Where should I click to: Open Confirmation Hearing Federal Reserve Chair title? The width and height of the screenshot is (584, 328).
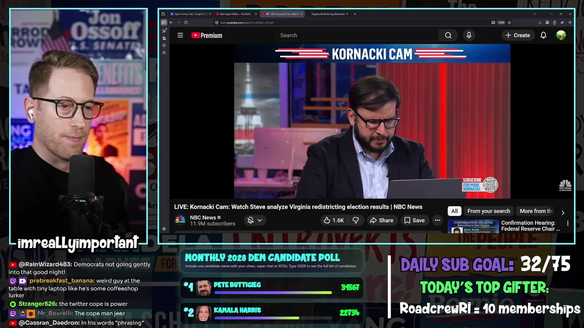tap(531, 226)
